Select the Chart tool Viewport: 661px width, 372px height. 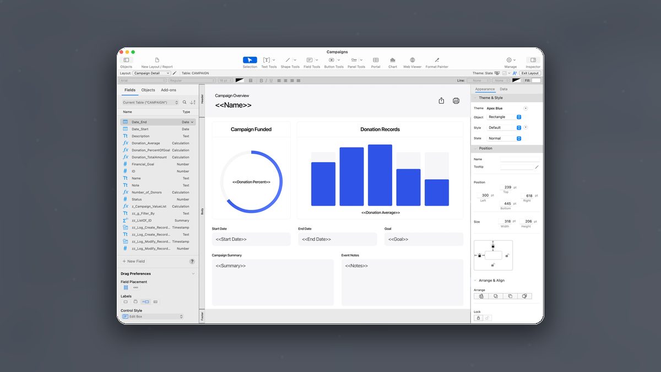pos(393,60)
